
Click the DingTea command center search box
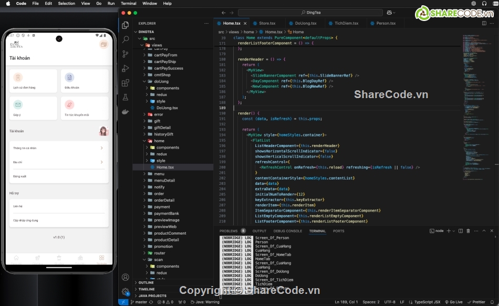pyautogui.click(x=310, y=13)
